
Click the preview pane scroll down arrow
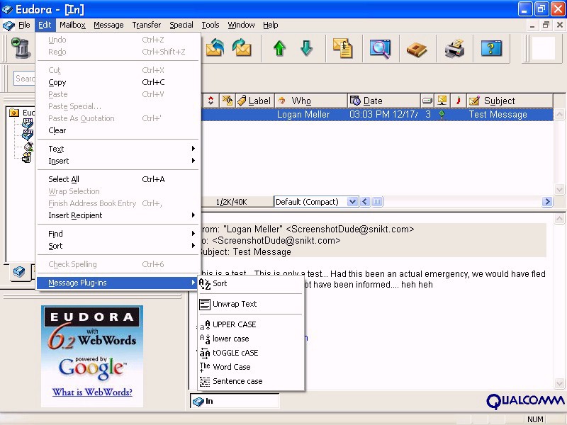[x=559, y=383]
